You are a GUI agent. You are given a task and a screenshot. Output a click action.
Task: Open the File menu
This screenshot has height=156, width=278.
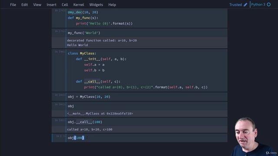click(13, 5)
